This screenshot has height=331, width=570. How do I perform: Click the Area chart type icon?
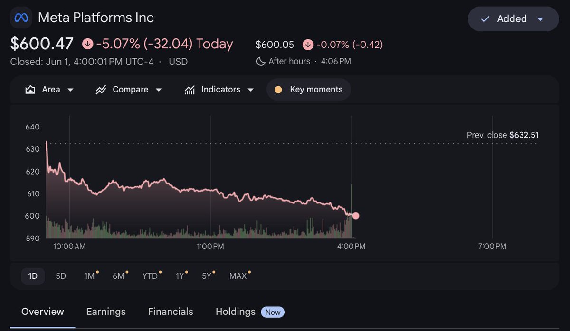pyautogui.click(x=30, y=90)
